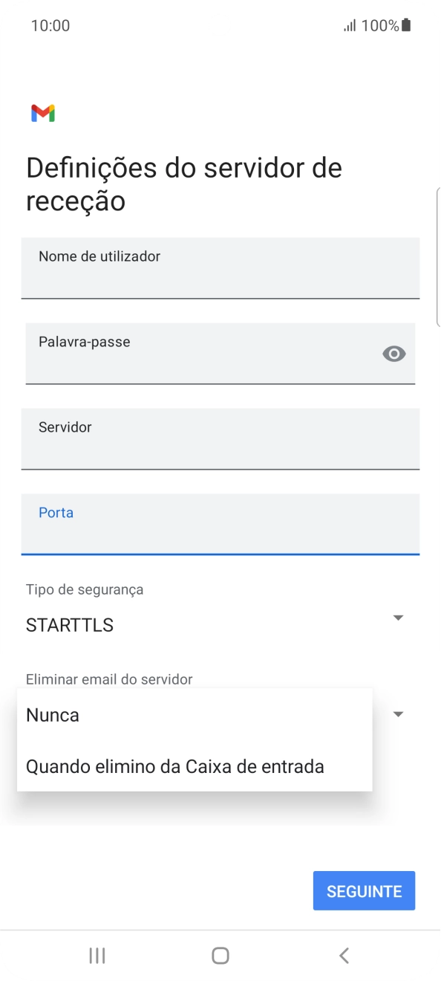441x981 pixels.
Task: Focus the Nome de utilizador field
Action: pyautogui.click(x=220, y=268)
